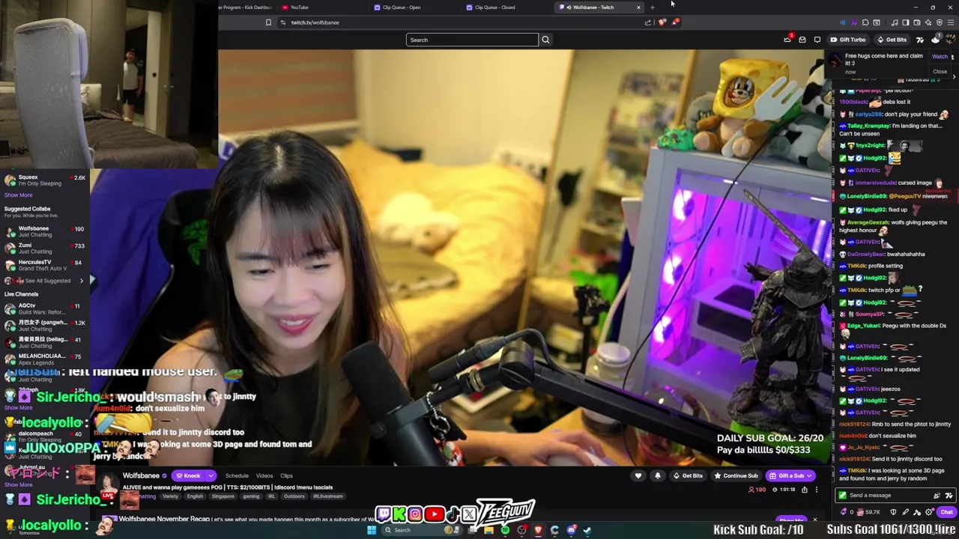Open the emote picker in chat input
959x539 pixels.
(949, 496)
